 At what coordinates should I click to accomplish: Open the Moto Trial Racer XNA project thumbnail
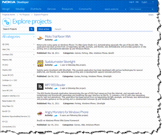pos(40,38)
